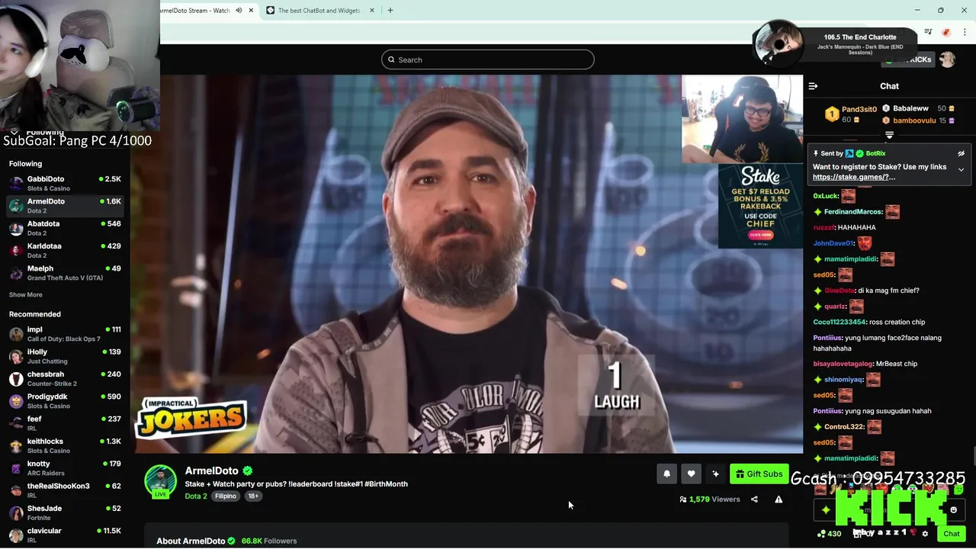Open chat settings gear icon

[925, 534]
